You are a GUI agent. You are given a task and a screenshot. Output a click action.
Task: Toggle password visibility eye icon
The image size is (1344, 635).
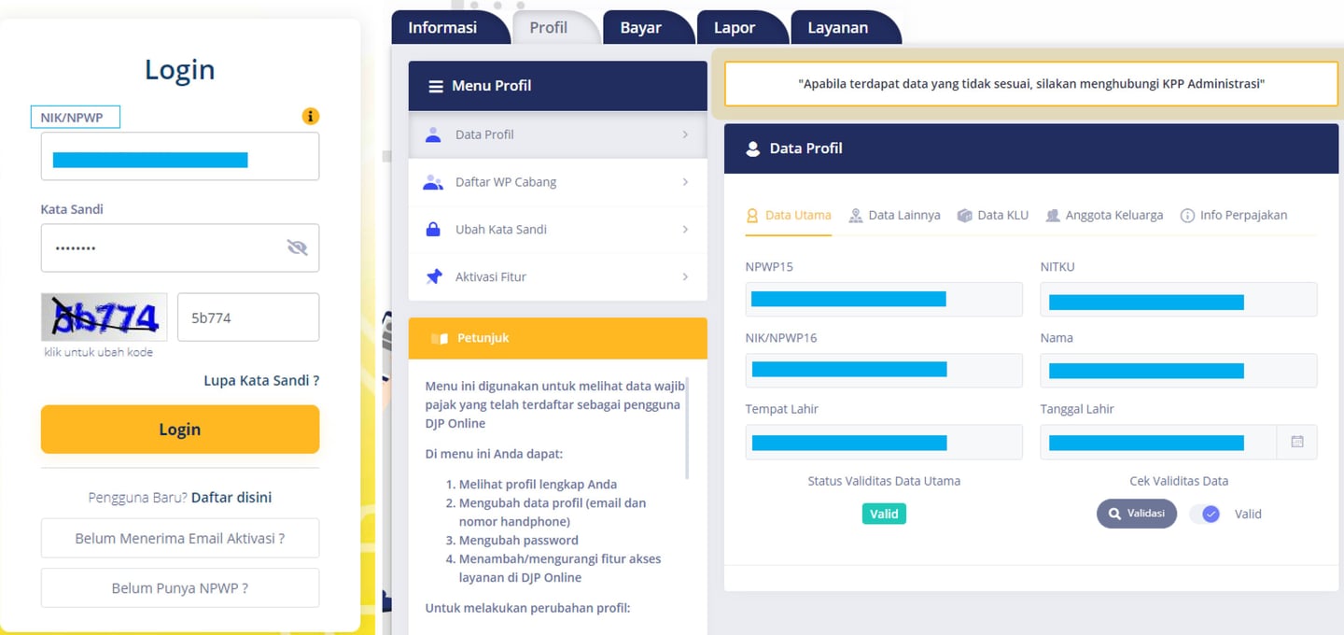pyautogui.click(x=297, y=247)
